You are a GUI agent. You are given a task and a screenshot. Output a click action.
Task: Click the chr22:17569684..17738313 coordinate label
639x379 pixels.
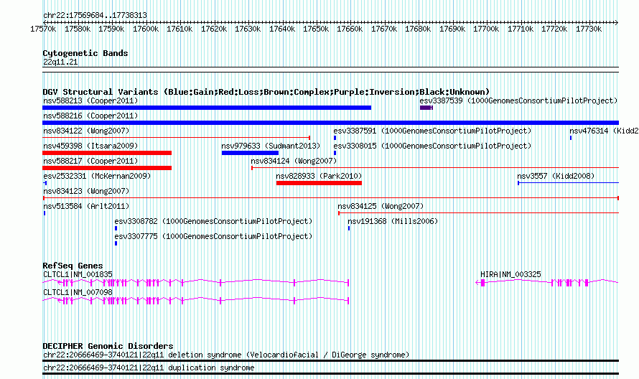[x=95, y=16]
